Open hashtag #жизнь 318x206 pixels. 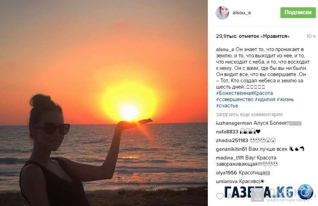[x=285, y=99]
